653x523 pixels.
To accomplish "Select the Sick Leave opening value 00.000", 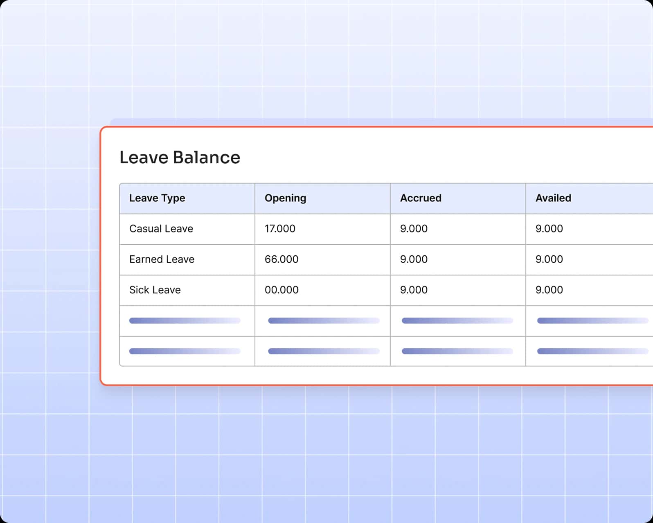I will click(281, 290).
